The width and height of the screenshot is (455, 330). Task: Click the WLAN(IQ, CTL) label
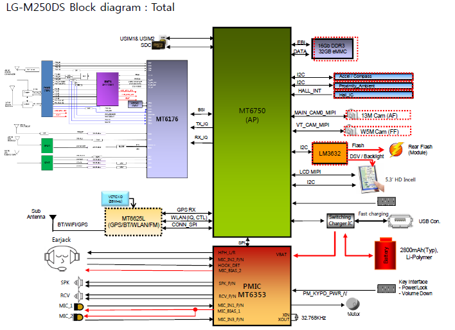[x=189, y=217]
